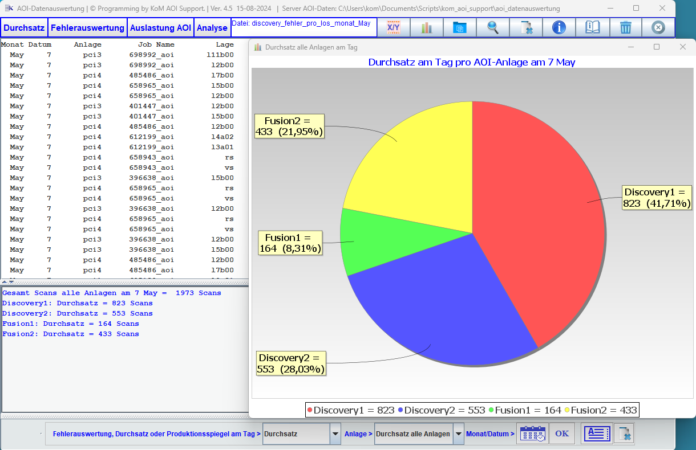The width and height of the screenshot is (696, 450).
Task: Open the X/Y coordinate plot tool
Action: point(394,27)
